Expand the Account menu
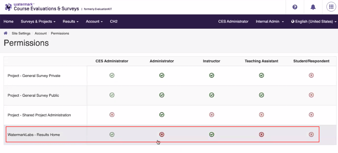The image size is (338, 153). (94, 21)
